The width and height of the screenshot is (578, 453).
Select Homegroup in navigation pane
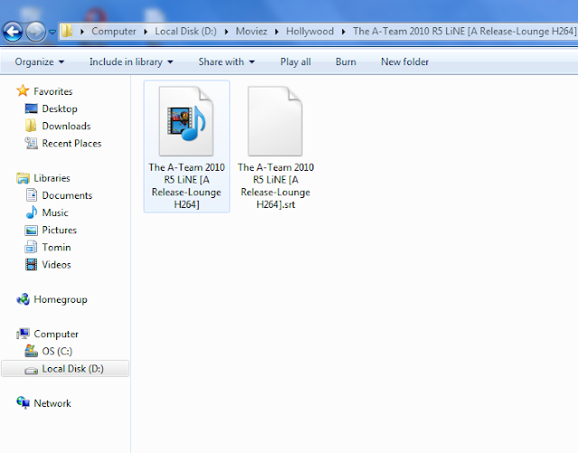pyautogui.click(x=61, y=299)
